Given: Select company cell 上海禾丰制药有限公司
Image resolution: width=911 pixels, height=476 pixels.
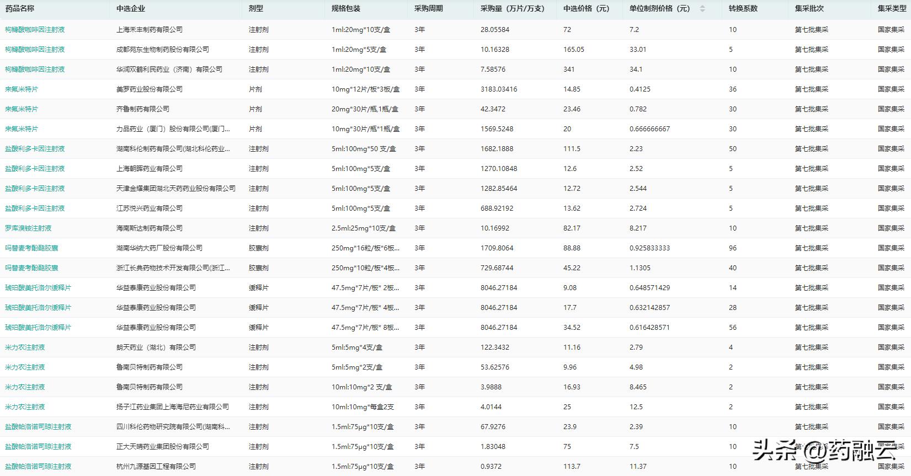Looking at the screenshot, I should click(x=150, y=30).
